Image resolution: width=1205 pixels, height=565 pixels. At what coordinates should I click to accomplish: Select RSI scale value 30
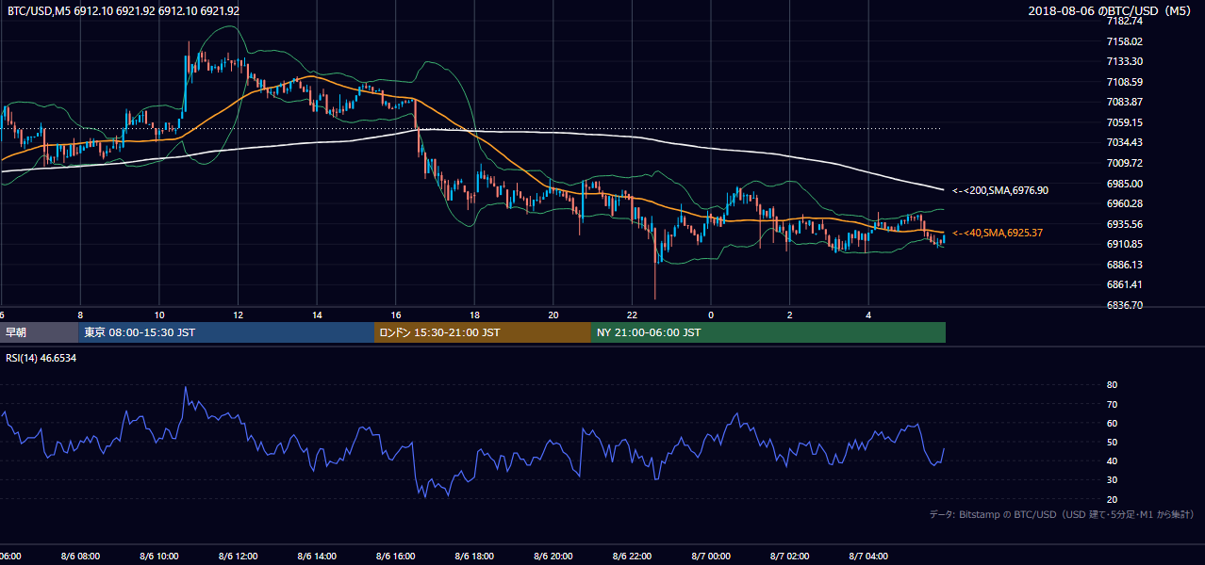1113,480
